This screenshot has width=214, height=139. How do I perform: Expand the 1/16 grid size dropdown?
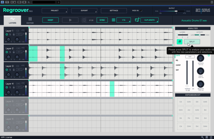tap(123, 20)
